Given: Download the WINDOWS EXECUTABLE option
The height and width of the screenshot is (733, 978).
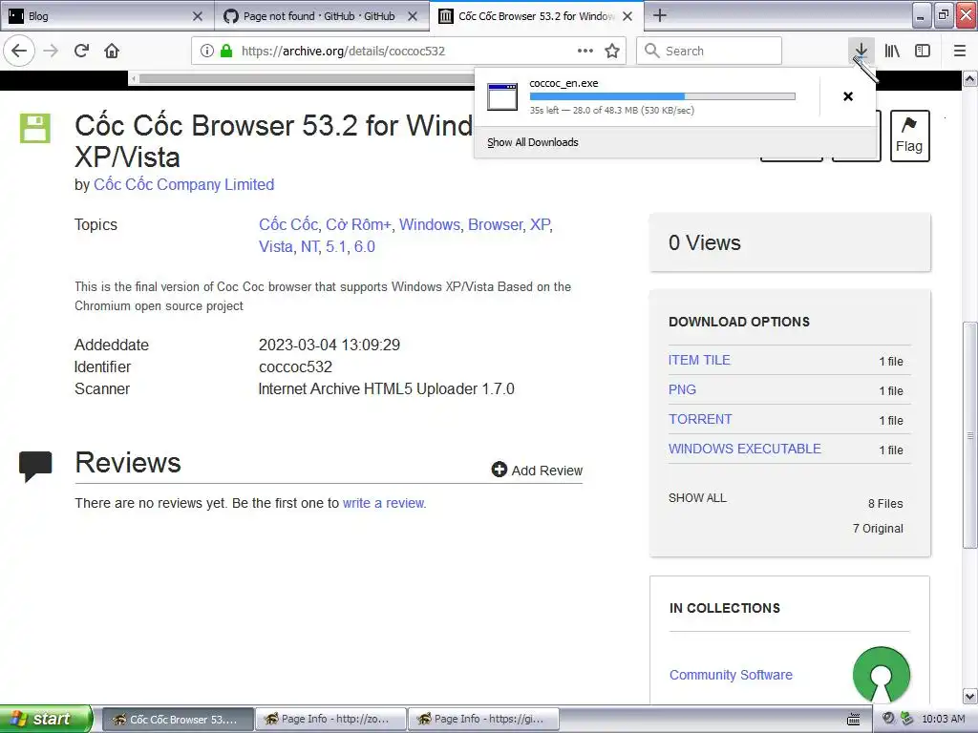Looking at the screenshot, I should click(x=745, y=449).
